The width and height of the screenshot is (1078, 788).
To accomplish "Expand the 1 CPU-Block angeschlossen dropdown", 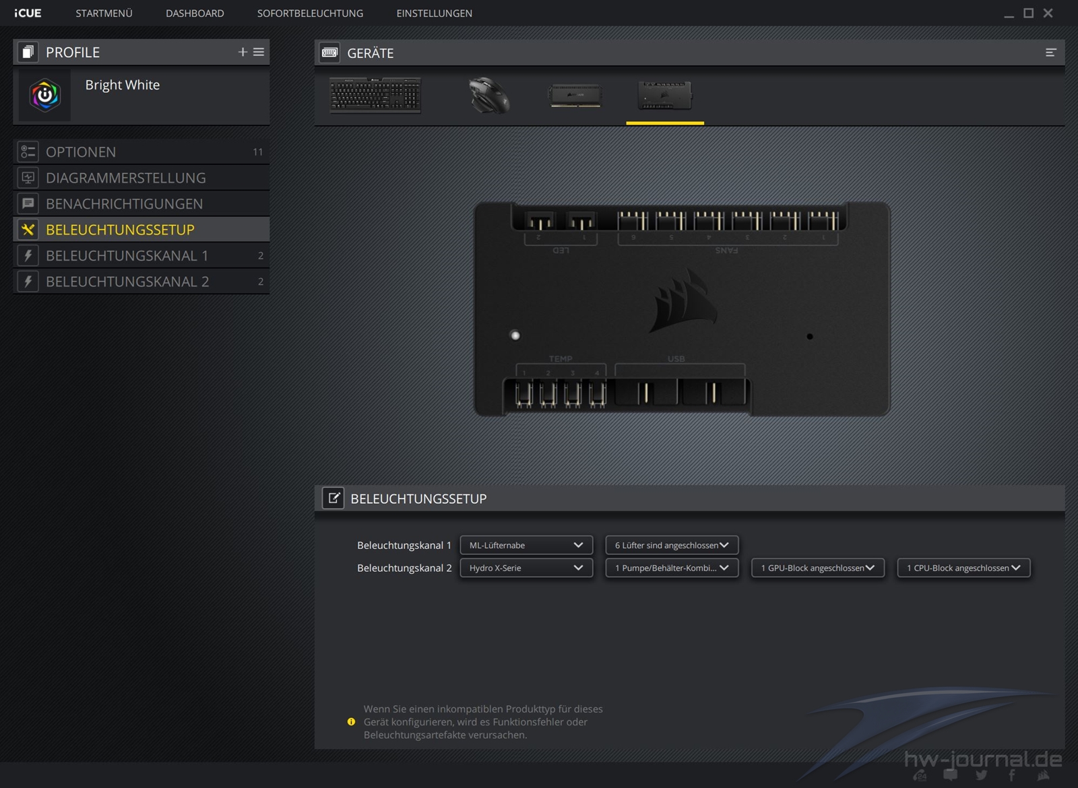I will tap(963, 568).
